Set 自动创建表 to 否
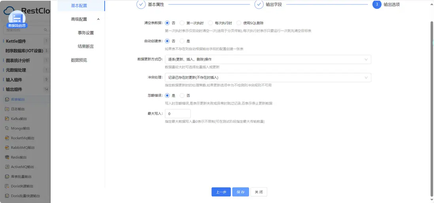434x203 pixels. pos(167,41)
